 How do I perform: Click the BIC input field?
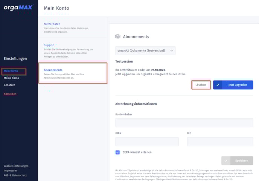pyautogui.click(x=220, y=142)
